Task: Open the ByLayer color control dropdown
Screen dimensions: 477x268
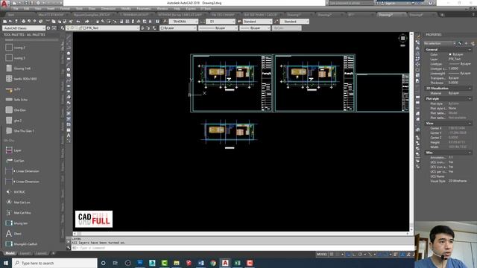Action: tap(178, 28)
